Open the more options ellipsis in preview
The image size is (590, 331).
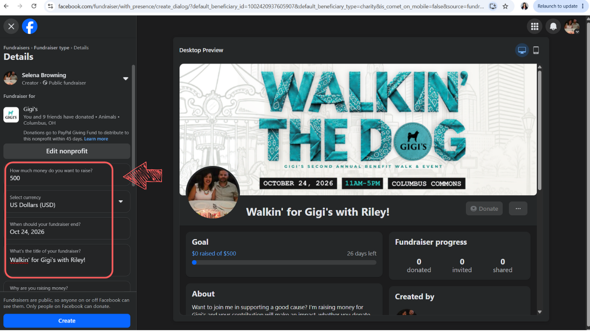pyautogui.click(x=518, y=208)
